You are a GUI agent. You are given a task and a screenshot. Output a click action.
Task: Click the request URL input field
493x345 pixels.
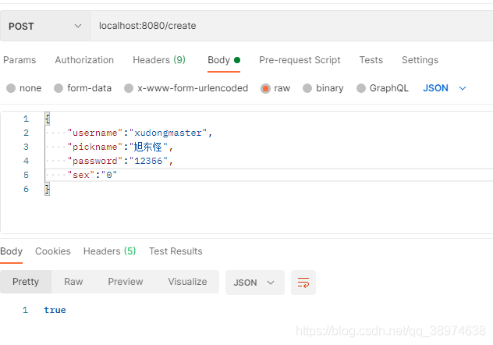(289, 26)
